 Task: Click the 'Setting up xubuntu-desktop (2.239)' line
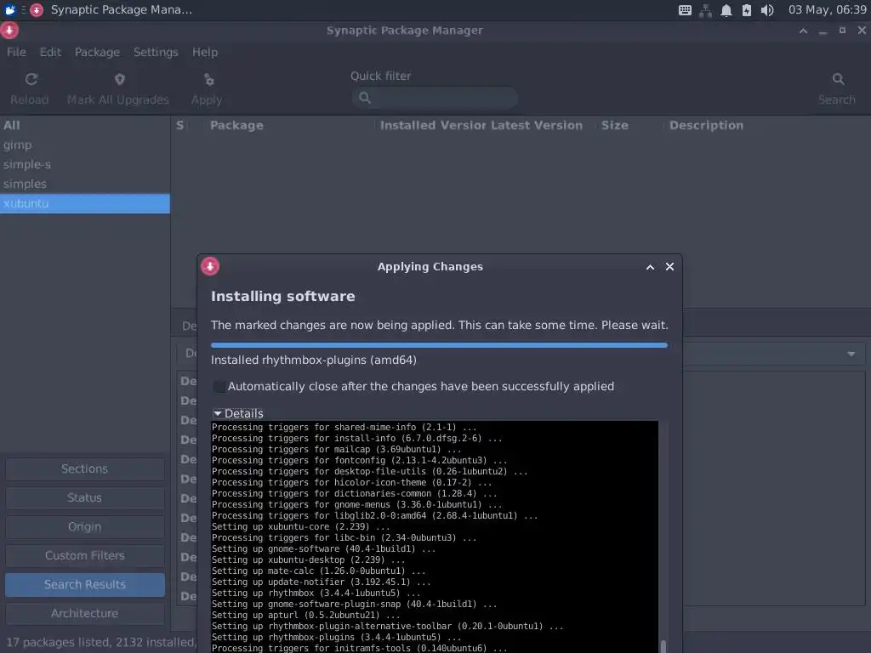coord(308,559)
